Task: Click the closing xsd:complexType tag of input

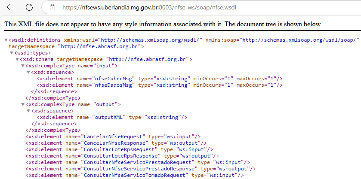Action: (53, 98)
